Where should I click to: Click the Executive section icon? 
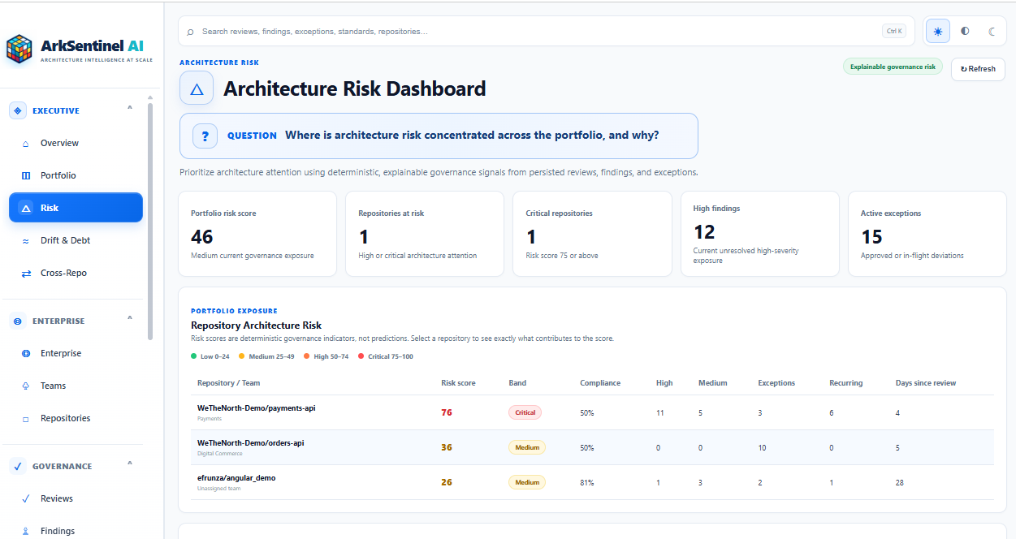(18, 110)
